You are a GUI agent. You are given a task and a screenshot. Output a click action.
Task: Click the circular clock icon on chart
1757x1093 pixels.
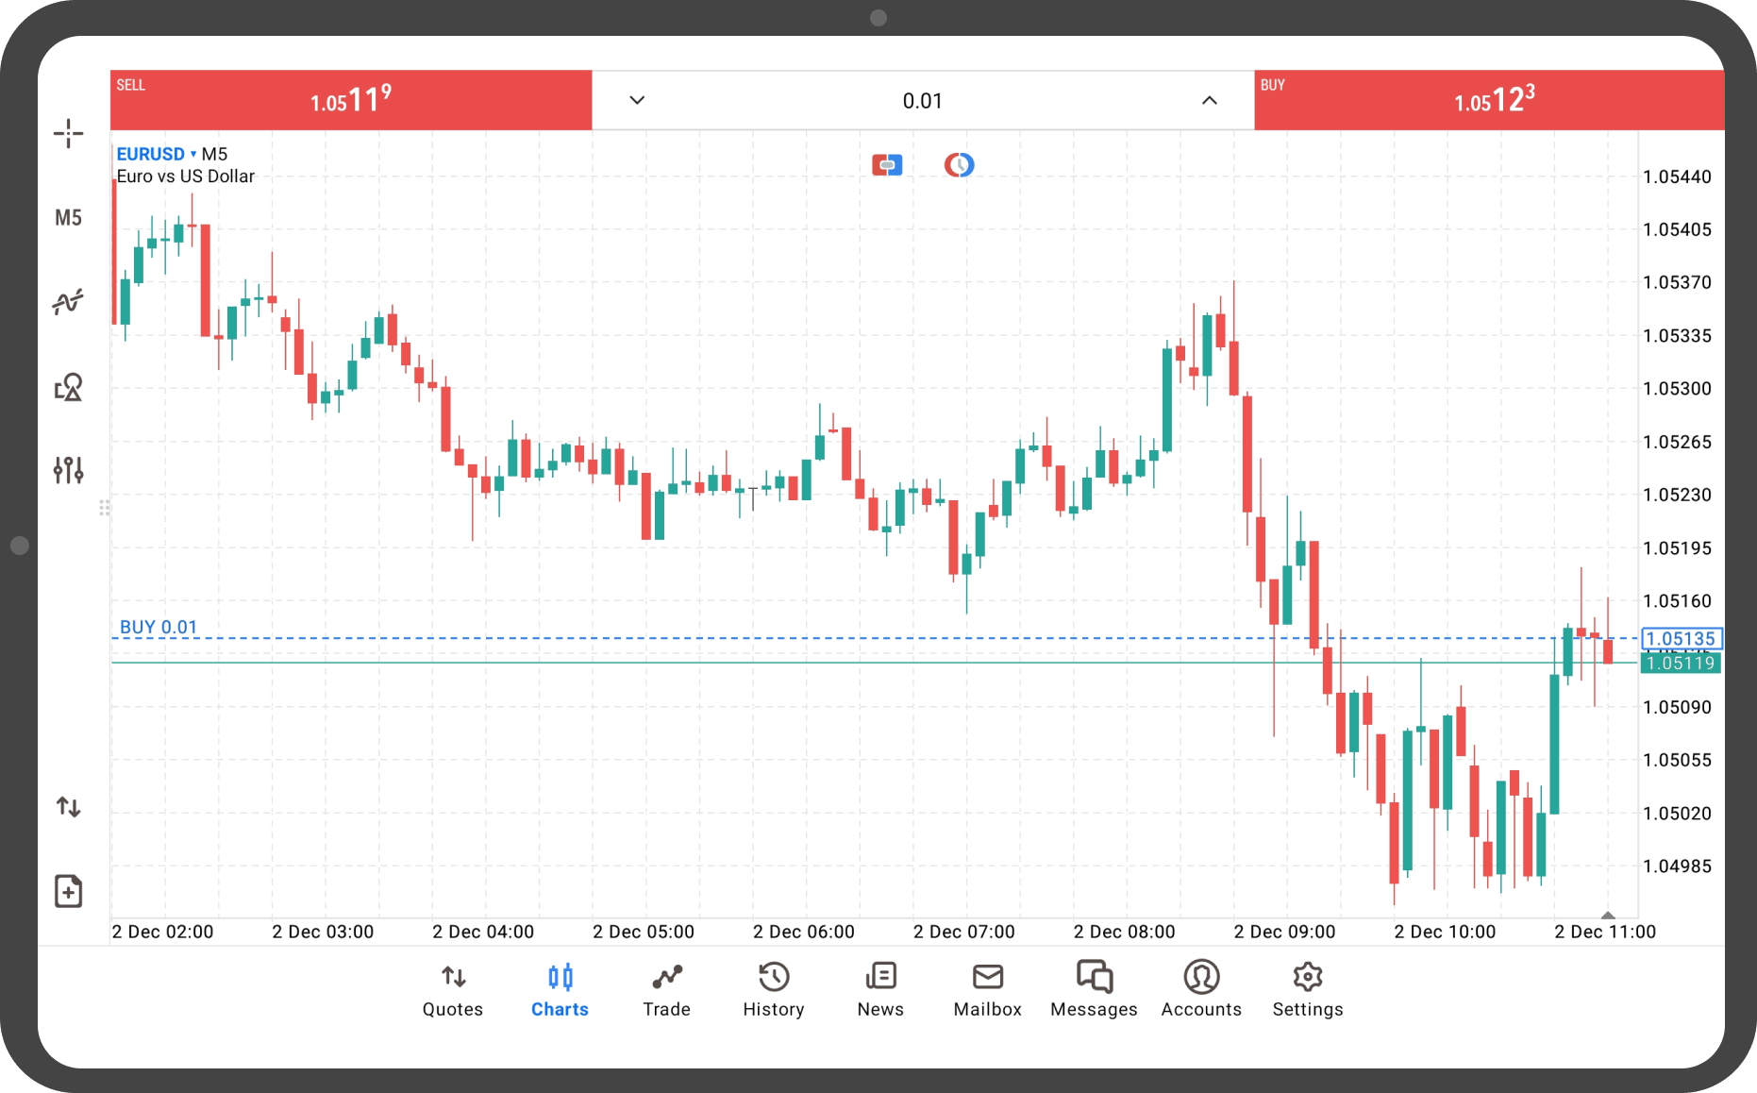pyautogui.click(x=959, y=165)
